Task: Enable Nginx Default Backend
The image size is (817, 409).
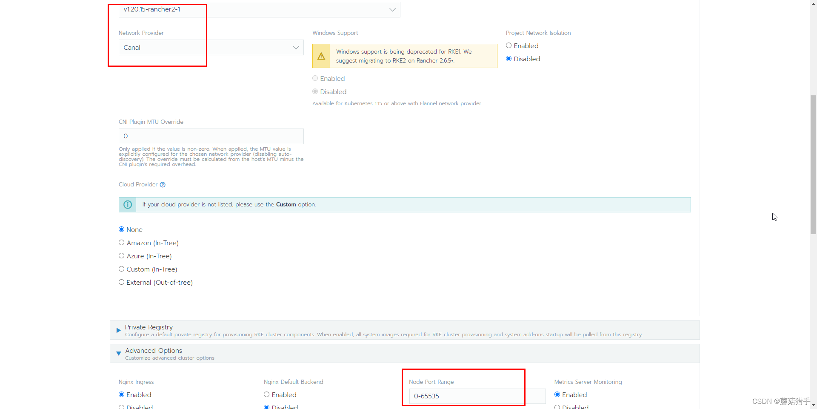Action: tap(267, 395)
